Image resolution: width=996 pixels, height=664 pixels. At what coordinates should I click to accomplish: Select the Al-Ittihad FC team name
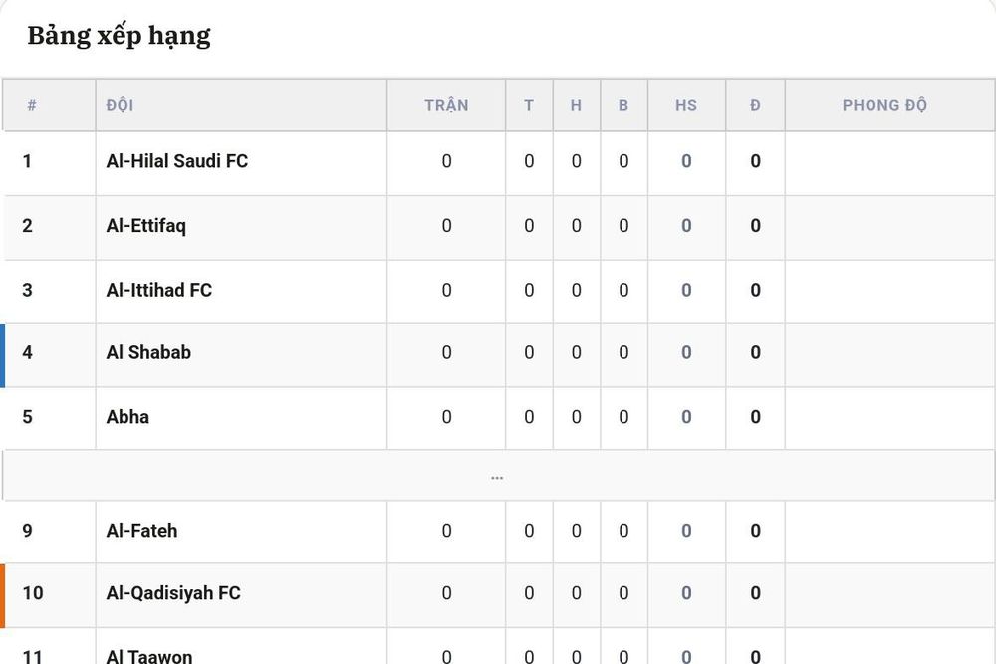158,290
